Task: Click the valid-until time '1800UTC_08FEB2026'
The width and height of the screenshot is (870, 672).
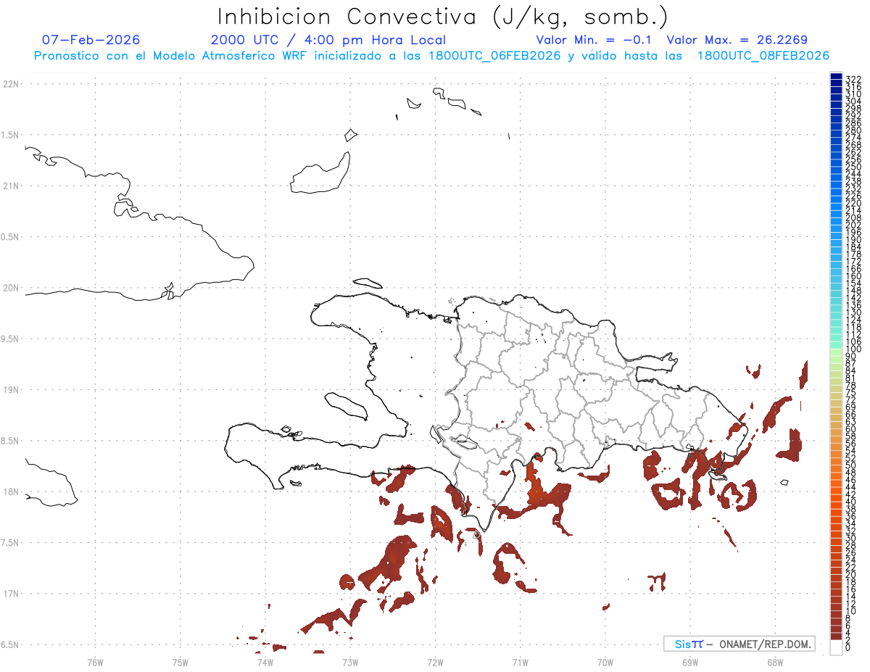Action: click(763, 56)
